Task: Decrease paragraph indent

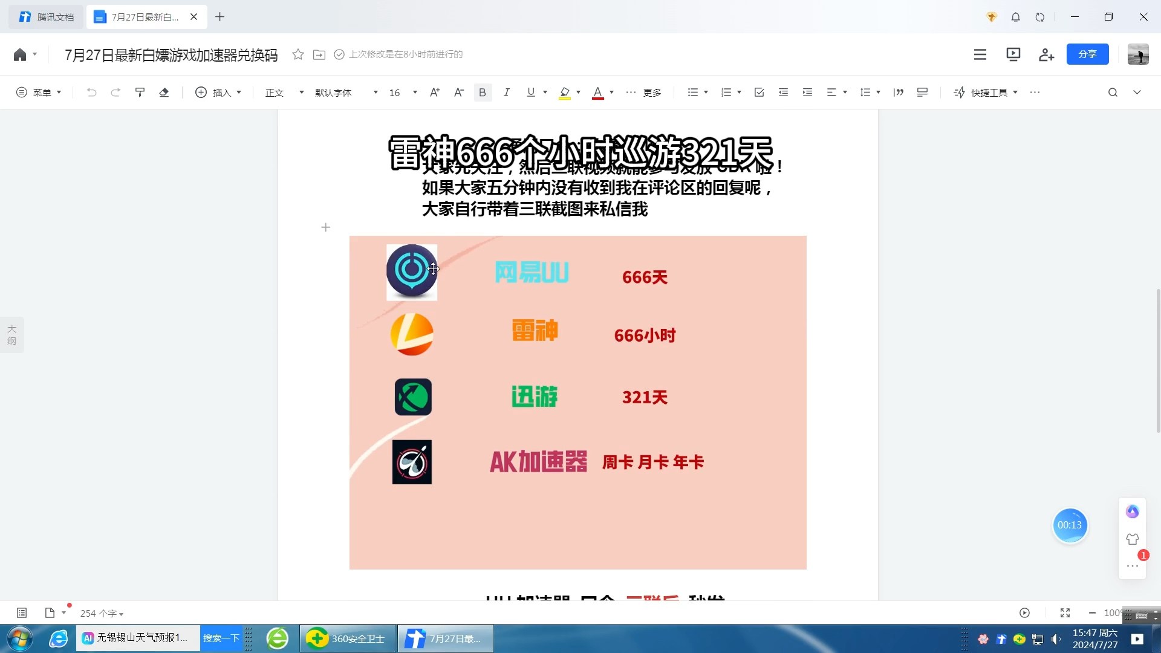Action: [784, 93]
